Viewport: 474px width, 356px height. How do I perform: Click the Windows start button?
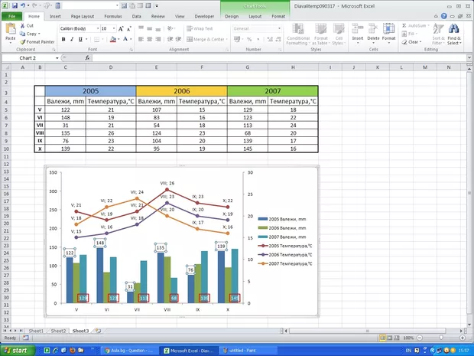[x=18, y=351]
